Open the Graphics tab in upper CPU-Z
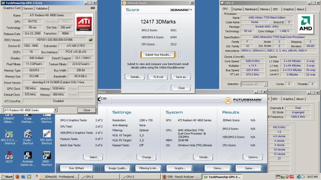The image size is (321, 180). [x=288, y=9]
